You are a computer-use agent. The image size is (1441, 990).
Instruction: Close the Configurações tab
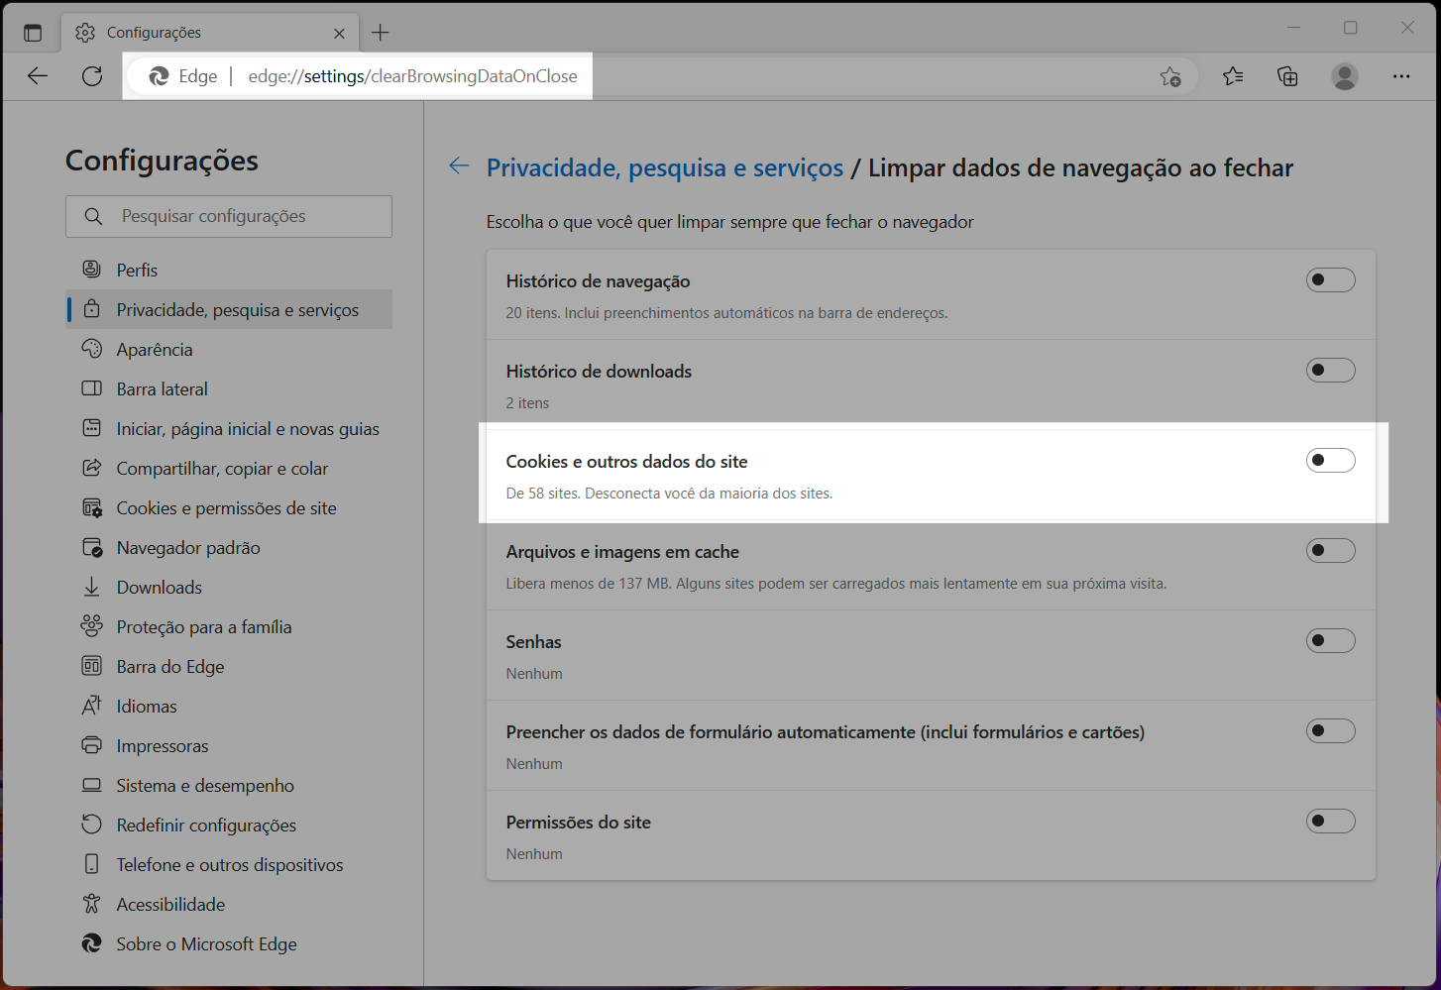click(x=339, y=33)
